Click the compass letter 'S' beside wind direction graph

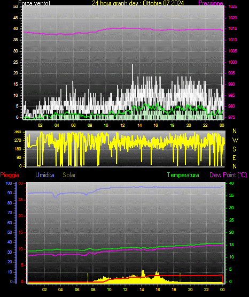coord(234,149)
